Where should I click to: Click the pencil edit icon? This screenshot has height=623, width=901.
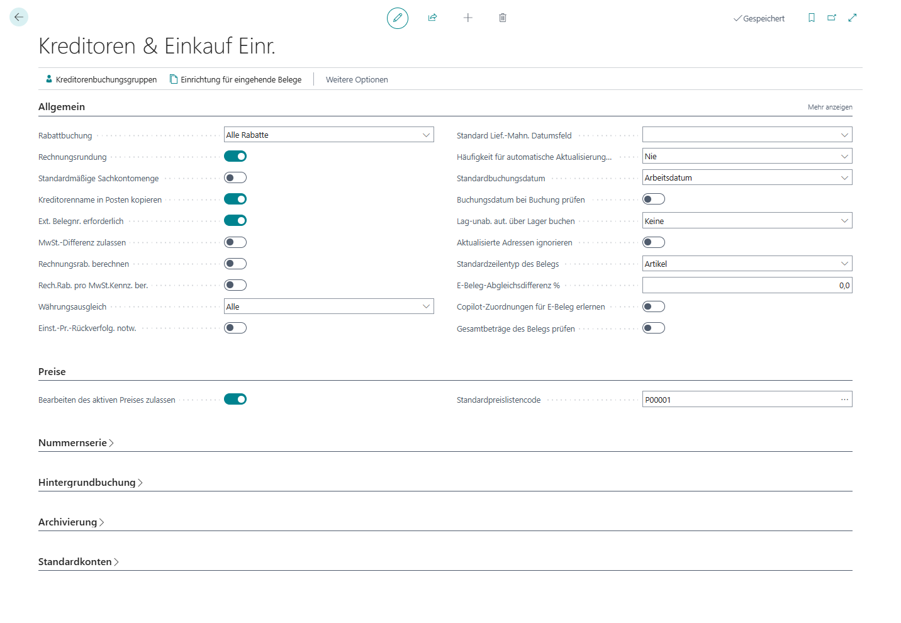[397, 18]
